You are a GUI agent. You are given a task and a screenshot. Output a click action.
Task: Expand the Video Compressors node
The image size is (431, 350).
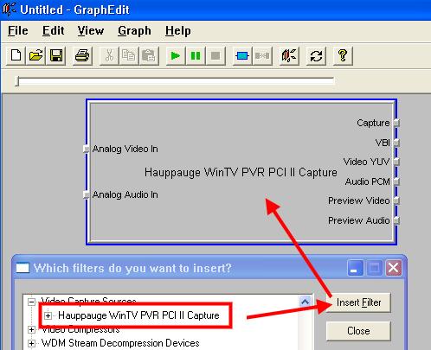point(31,329)
